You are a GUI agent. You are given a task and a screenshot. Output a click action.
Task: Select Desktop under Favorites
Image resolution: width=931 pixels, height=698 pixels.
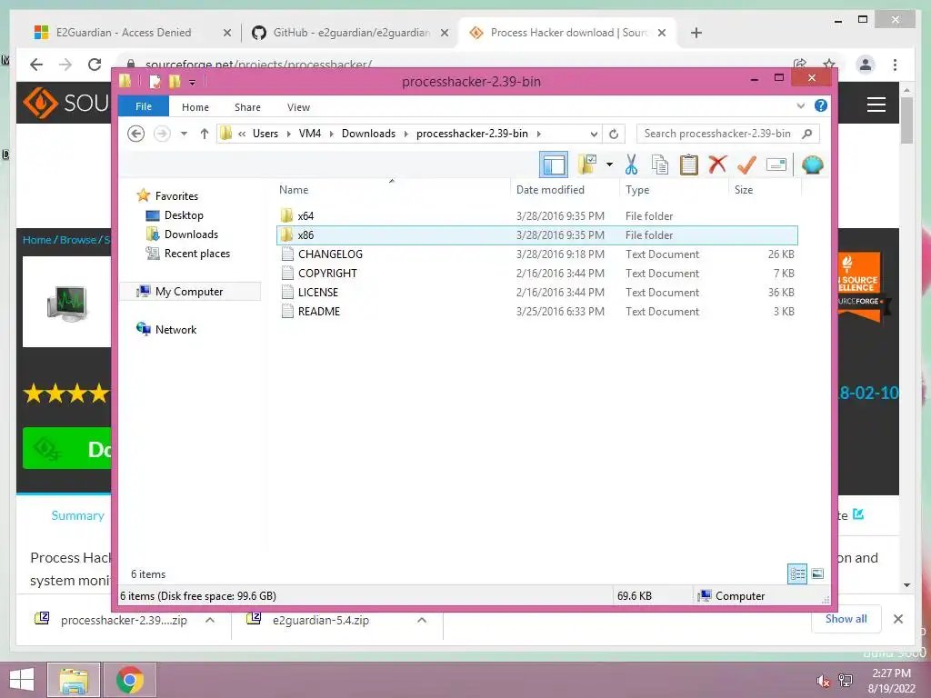tap(184, 215)
